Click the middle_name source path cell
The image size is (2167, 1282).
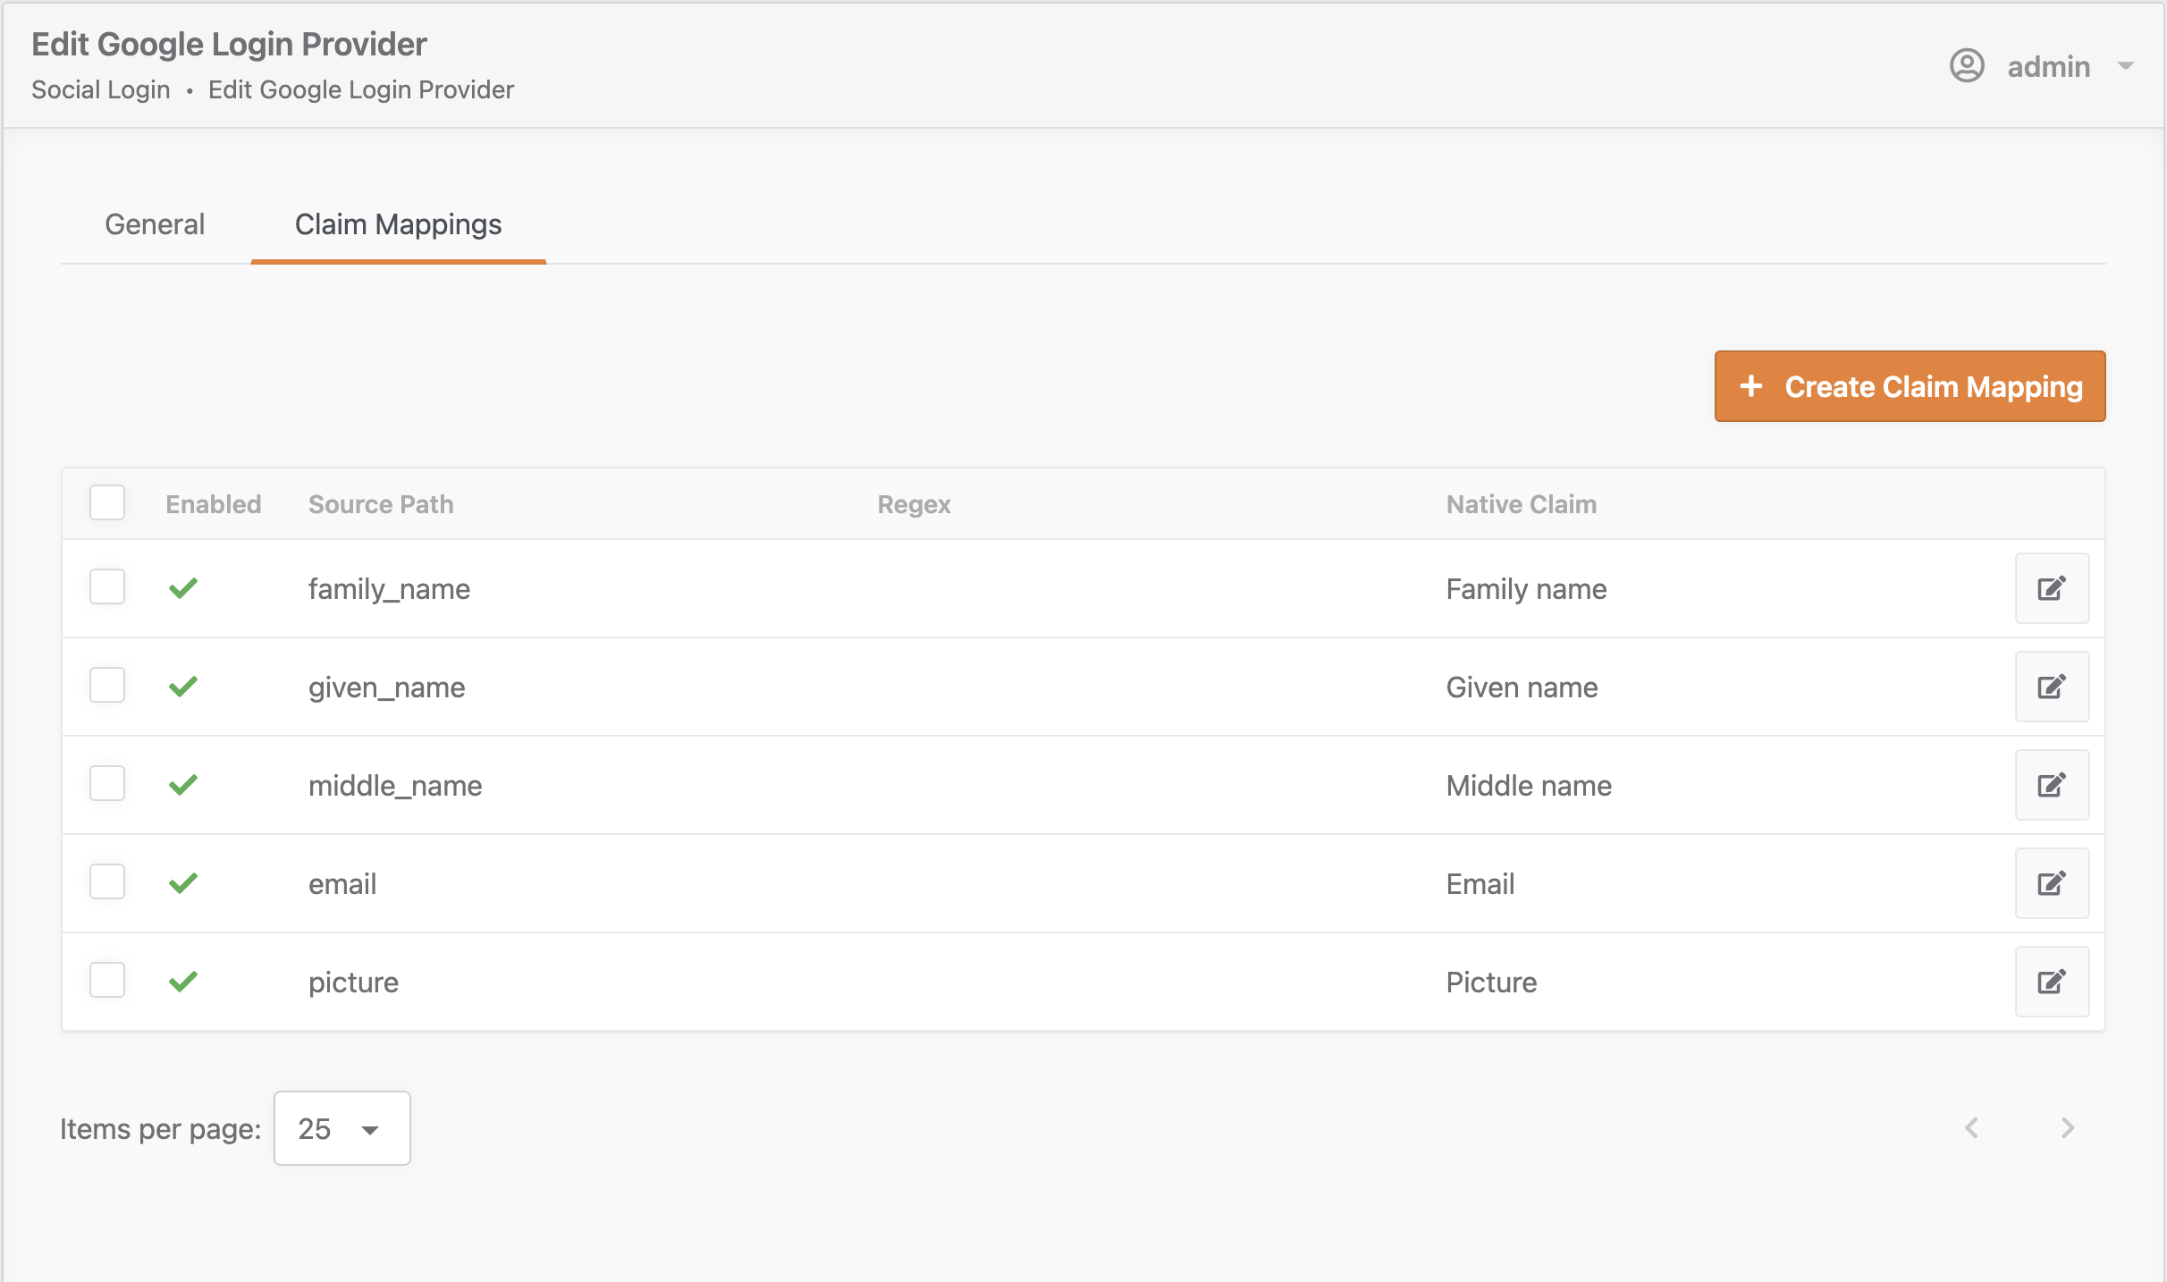tap(395, 786)
